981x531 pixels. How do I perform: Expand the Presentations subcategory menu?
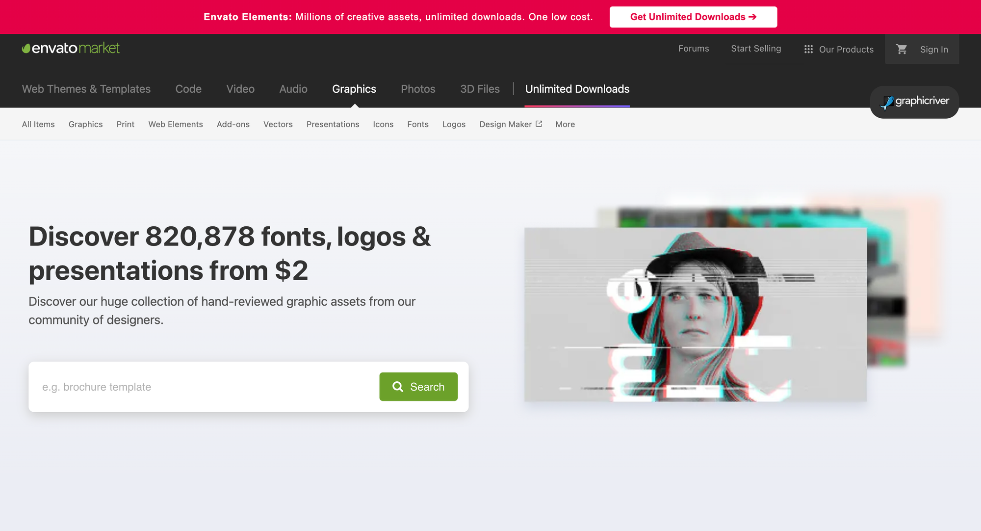pos(333,124)
